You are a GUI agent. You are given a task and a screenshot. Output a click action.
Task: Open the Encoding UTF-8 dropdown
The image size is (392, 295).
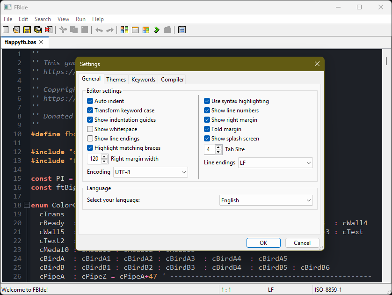pyautogui.click(x=151, y=172)
